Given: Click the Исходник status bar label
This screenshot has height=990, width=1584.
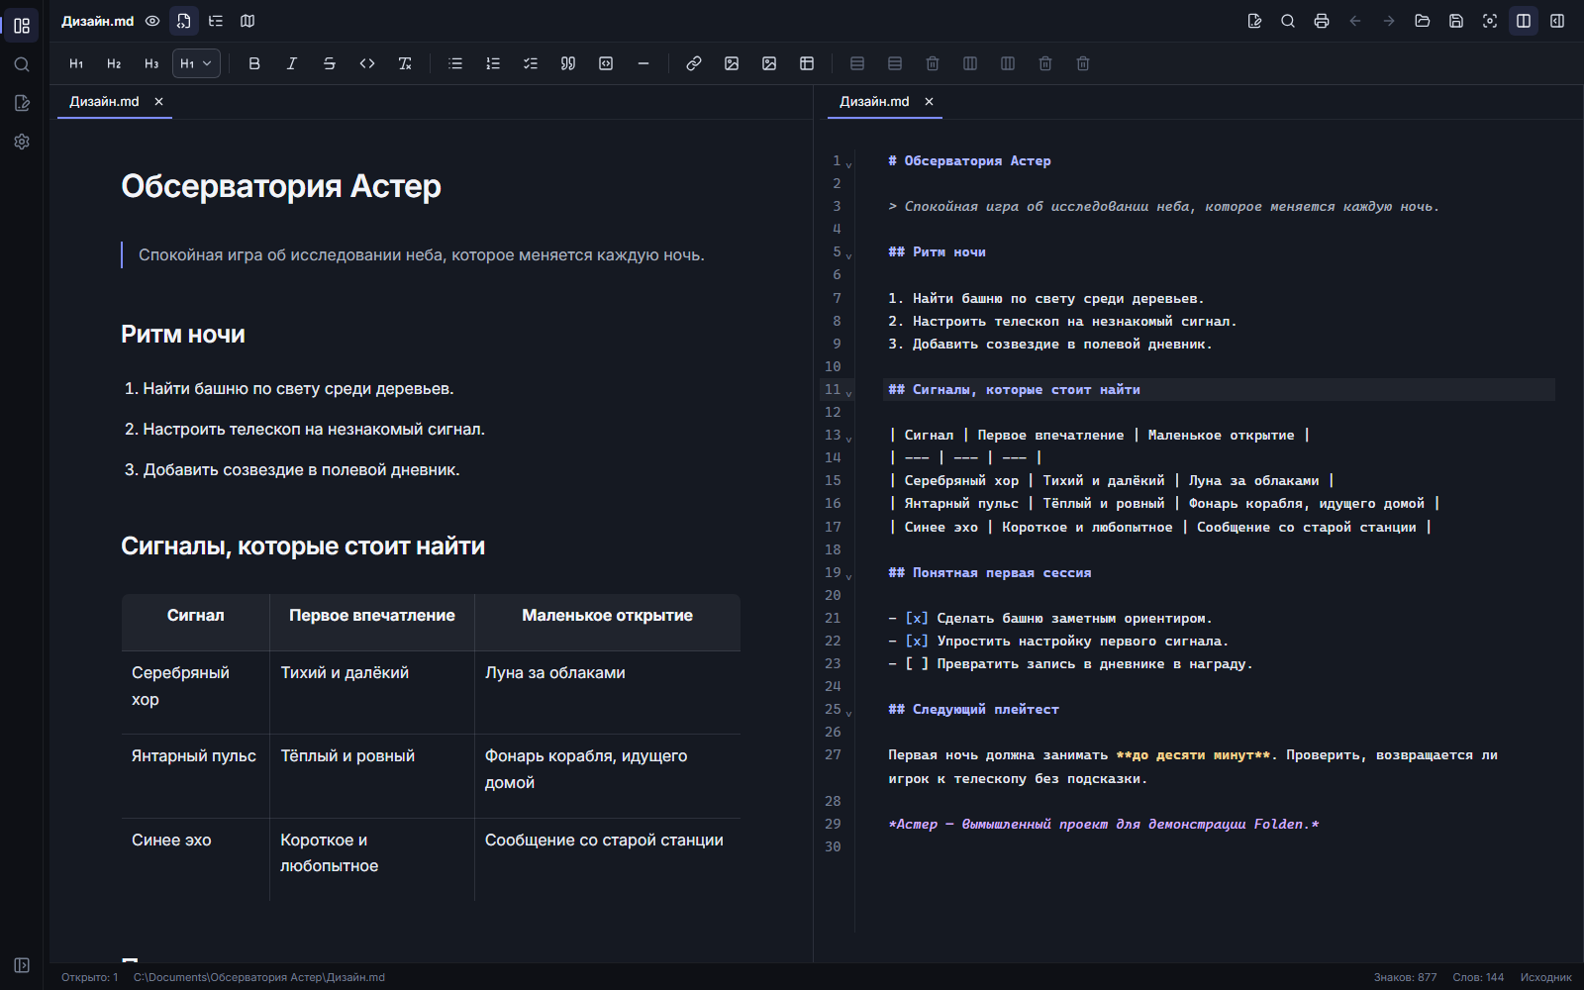Looking at the screenshot, I should coord(1545,977).
